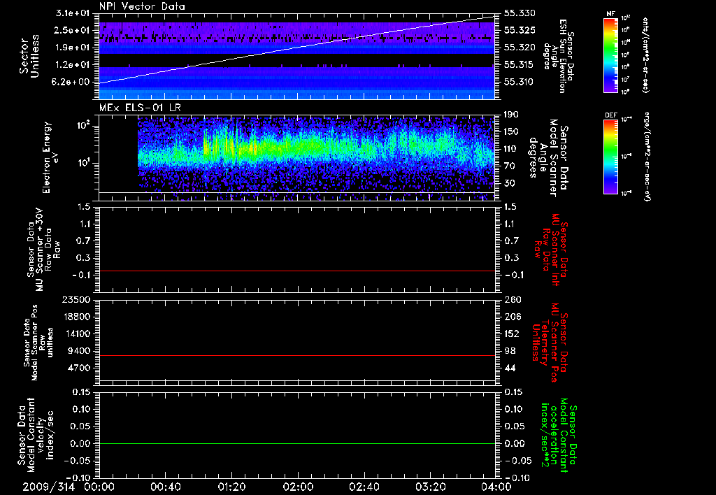
Task: Click the 9400 scanner position tick value
Action: (78, 351)
